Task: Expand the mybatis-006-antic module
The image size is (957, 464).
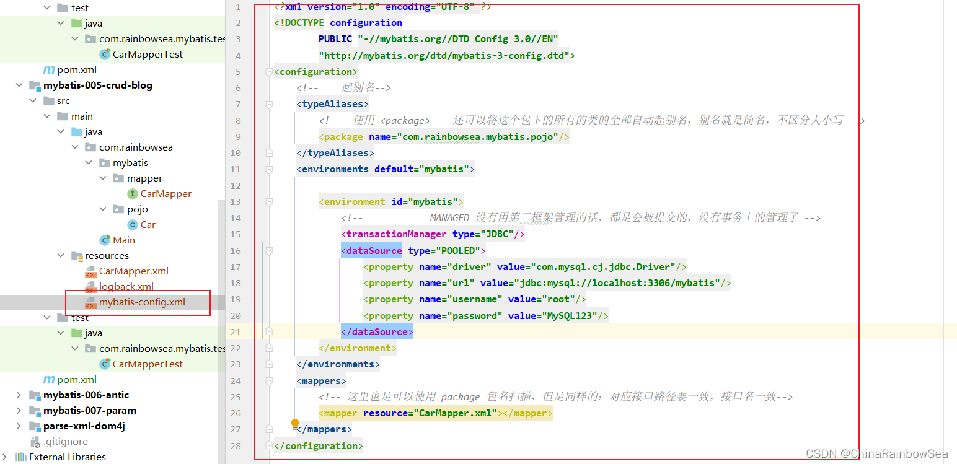Action: click(19, 395)
